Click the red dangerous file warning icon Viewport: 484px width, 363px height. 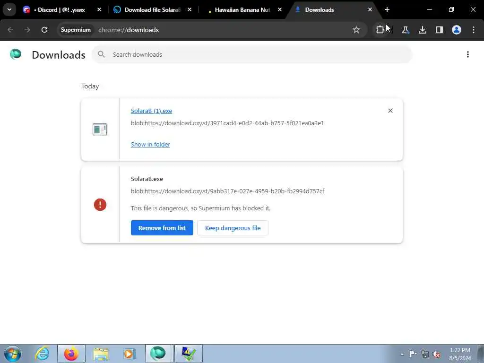(100, 205)
